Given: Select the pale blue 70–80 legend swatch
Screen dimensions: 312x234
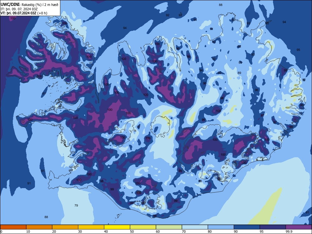Looking at the screenshot, I should [195, 227].
